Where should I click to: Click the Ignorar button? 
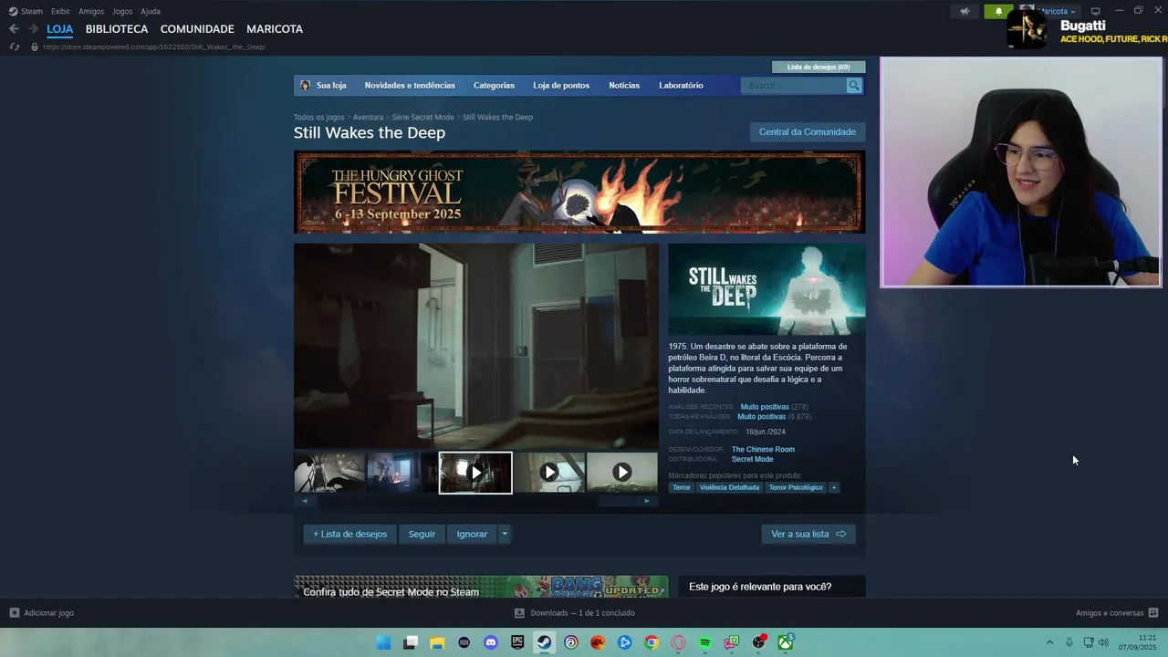coord(472,534)
